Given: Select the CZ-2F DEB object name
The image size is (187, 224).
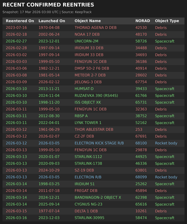Looking at the screenshot, I should (84, 136).
